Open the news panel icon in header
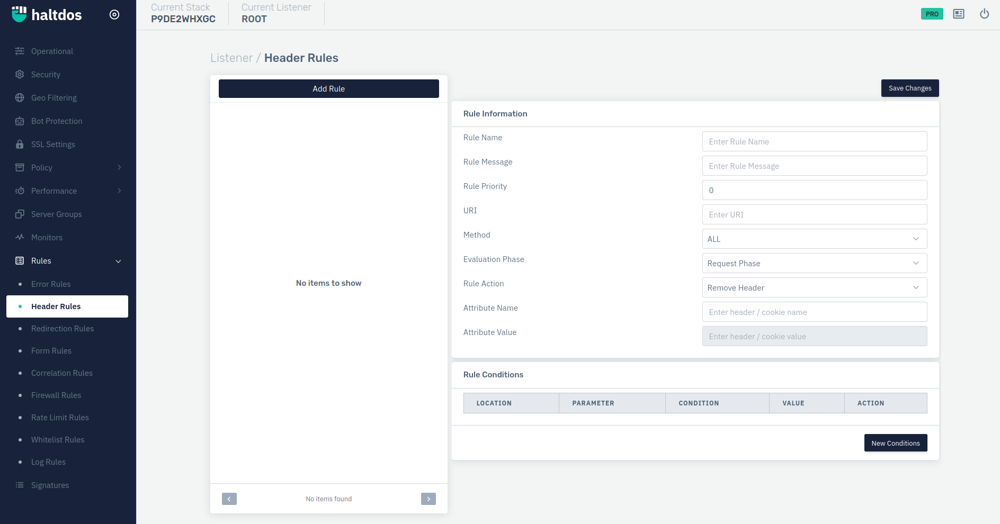This screenshot has width=1000, height=524. (x=959, y=14)
